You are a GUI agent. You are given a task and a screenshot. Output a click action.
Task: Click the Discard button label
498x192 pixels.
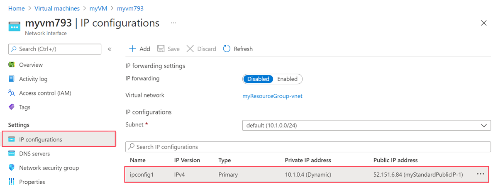207,49
